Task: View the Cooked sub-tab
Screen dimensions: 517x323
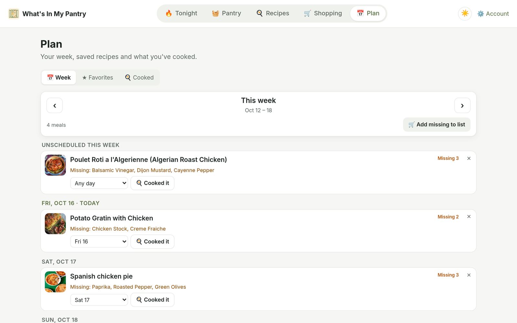Action: 139,78
